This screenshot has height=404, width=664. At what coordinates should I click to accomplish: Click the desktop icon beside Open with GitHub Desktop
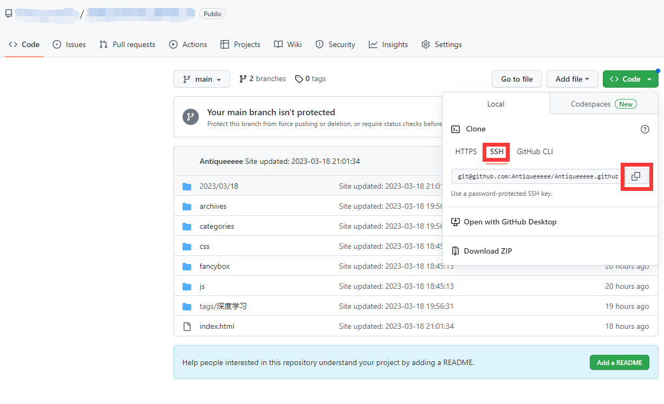[455, 222]
